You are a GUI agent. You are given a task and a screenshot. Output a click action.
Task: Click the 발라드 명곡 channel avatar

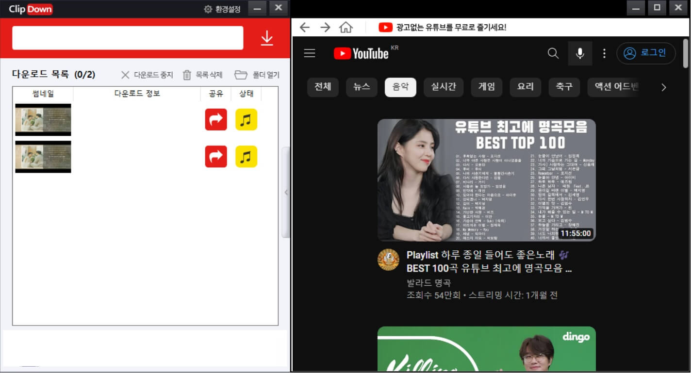388,260
